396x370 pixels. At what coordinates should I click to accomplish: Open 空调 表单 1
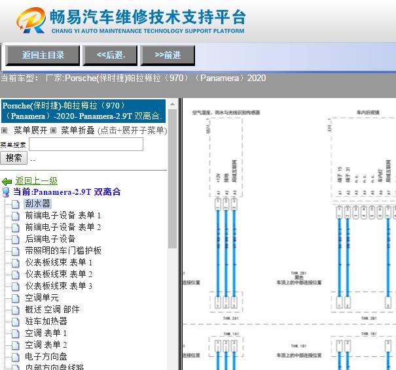click(46, 333)
